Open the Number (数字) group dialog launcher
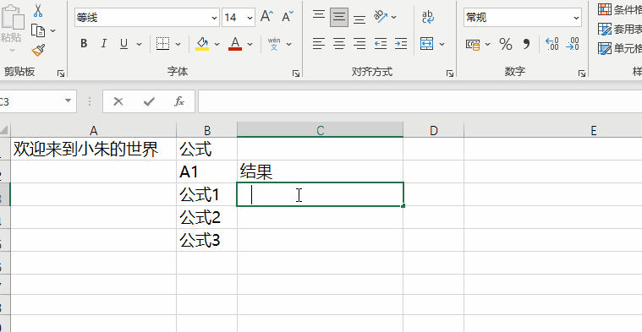 pyautogui.click(x=582, y=73)
